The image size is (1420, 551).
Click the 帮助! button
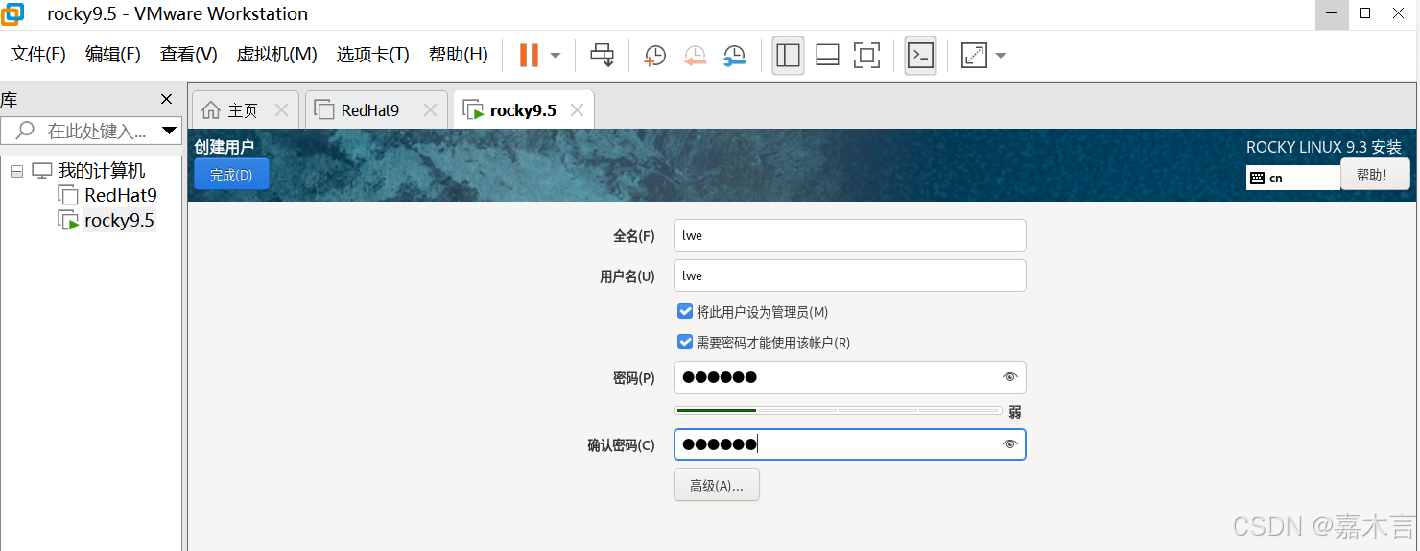tap(1375, 175)
